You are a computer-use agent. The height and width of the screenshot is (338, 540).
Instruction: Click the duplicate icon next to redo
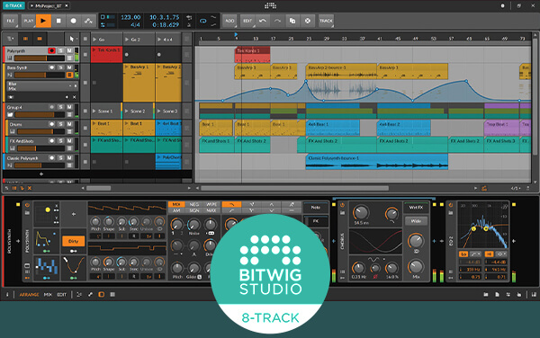click(292, 21)
